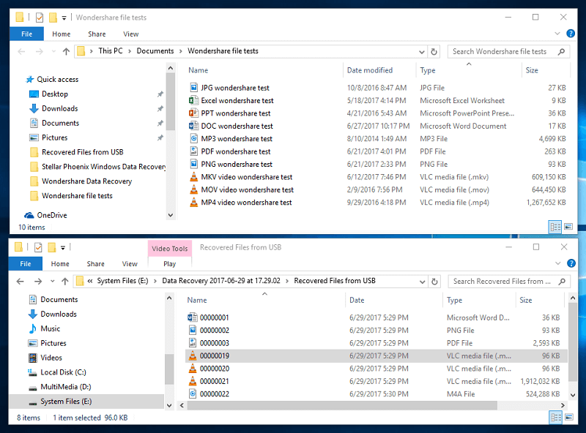This screenshot has height=433, width=586.
Task: Sort top window by Date modified column
Action: pos(370,70)
